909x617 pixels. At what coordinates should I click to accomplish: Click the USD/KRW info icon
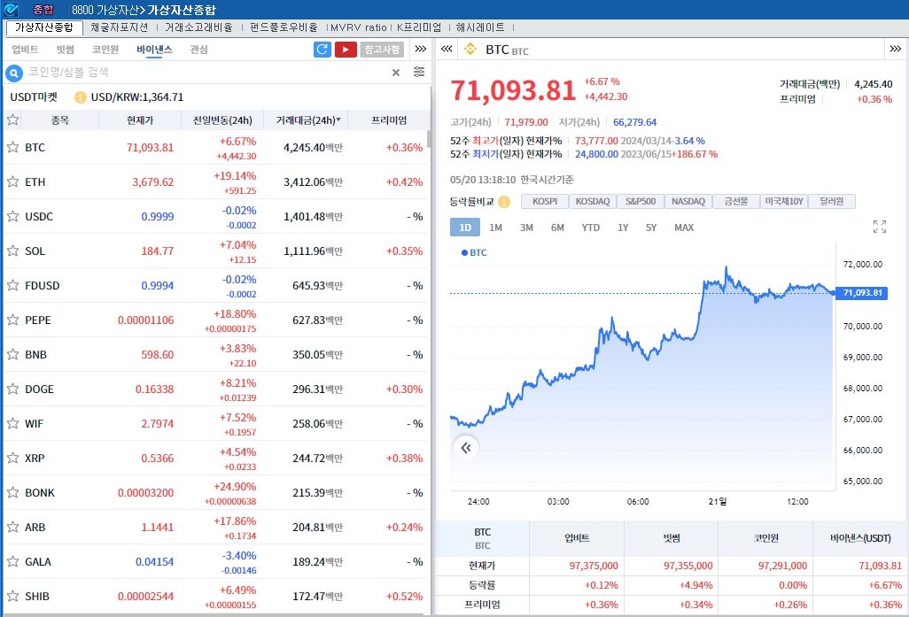(81, 97)
